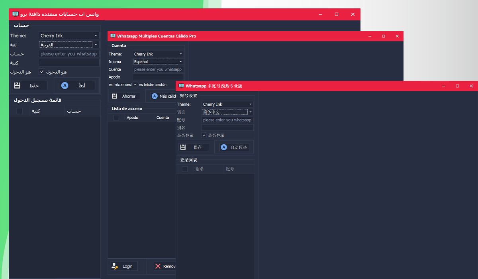Open the العربية language dropdown
Viewport: 478px width, 279px height.
(x=69, y=45)
